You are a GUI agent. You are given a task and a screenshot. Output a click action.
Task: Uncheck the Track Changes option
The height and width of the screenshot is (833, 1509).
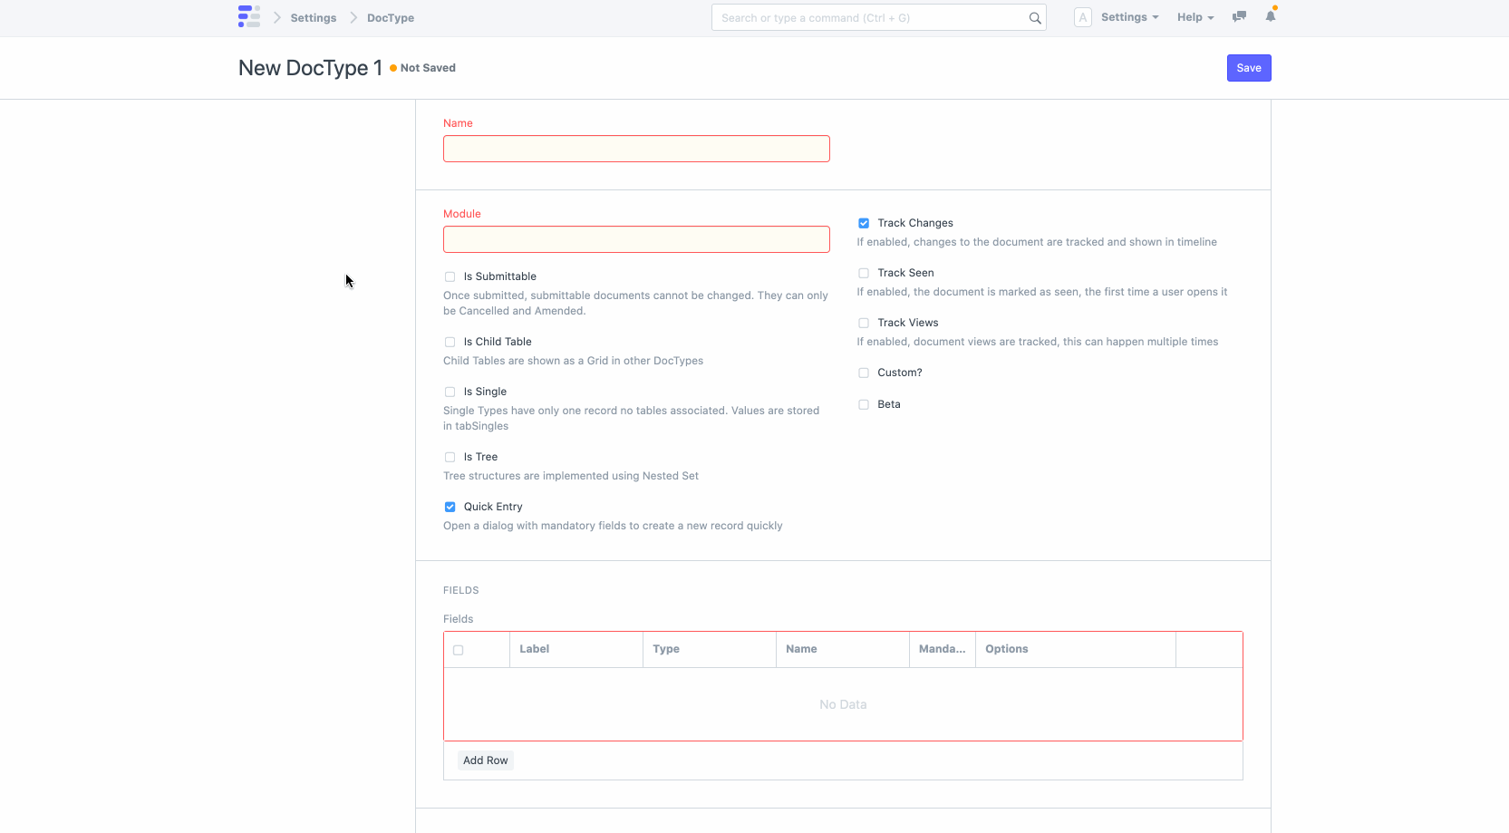(863, 223)
